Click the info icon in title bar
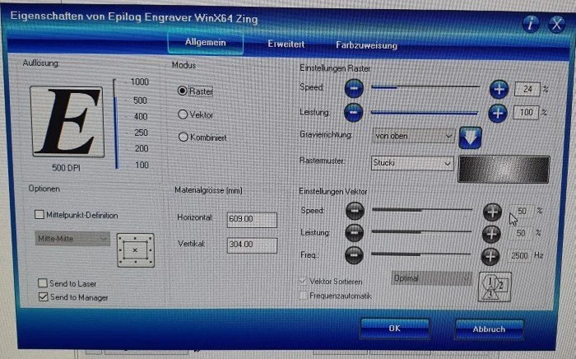 click(x=534, y=25)
